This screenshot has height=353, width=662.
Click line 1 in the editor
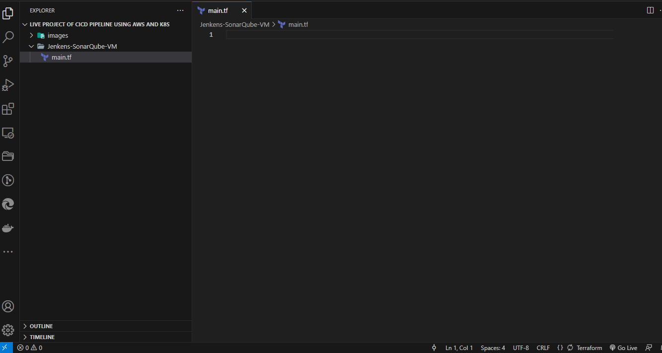click(x=397, y=35)
